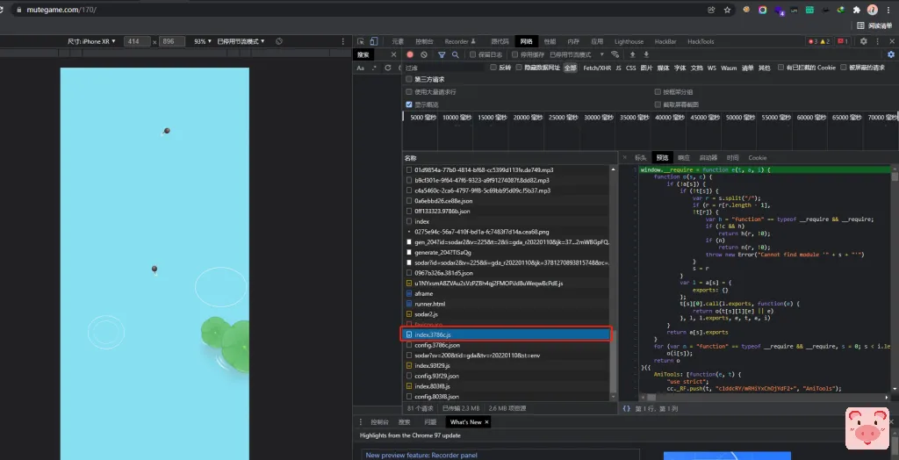
Task: Enable the 保留日志 checkbox
Action: click(x=473, y=54)
